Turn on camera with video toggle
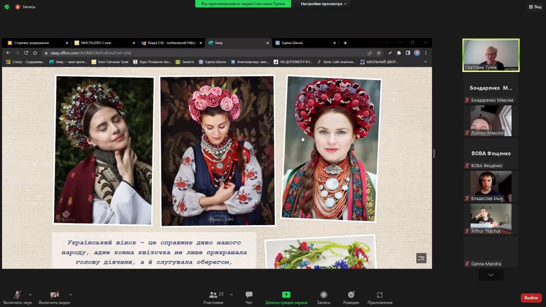 tap(54, 295)
